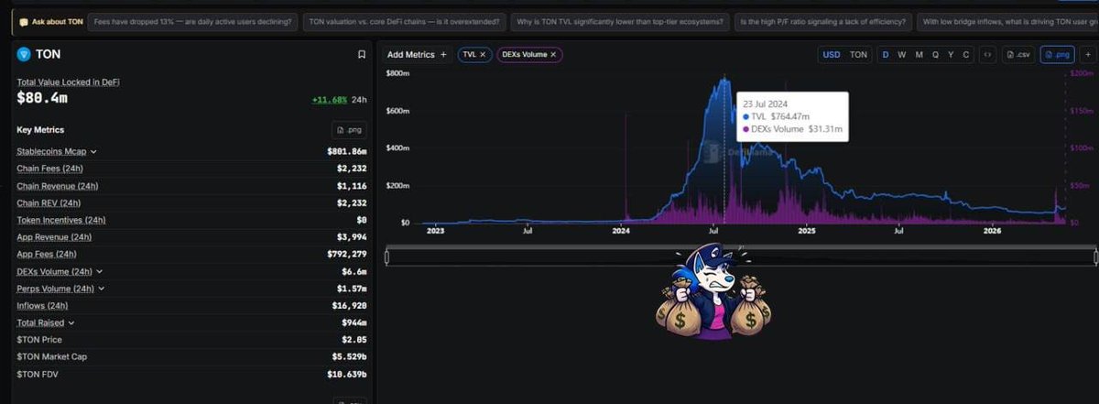Click the plus button after chart .png
The height and width of the screenshot is (404, 1099).
pos(1087,55)
